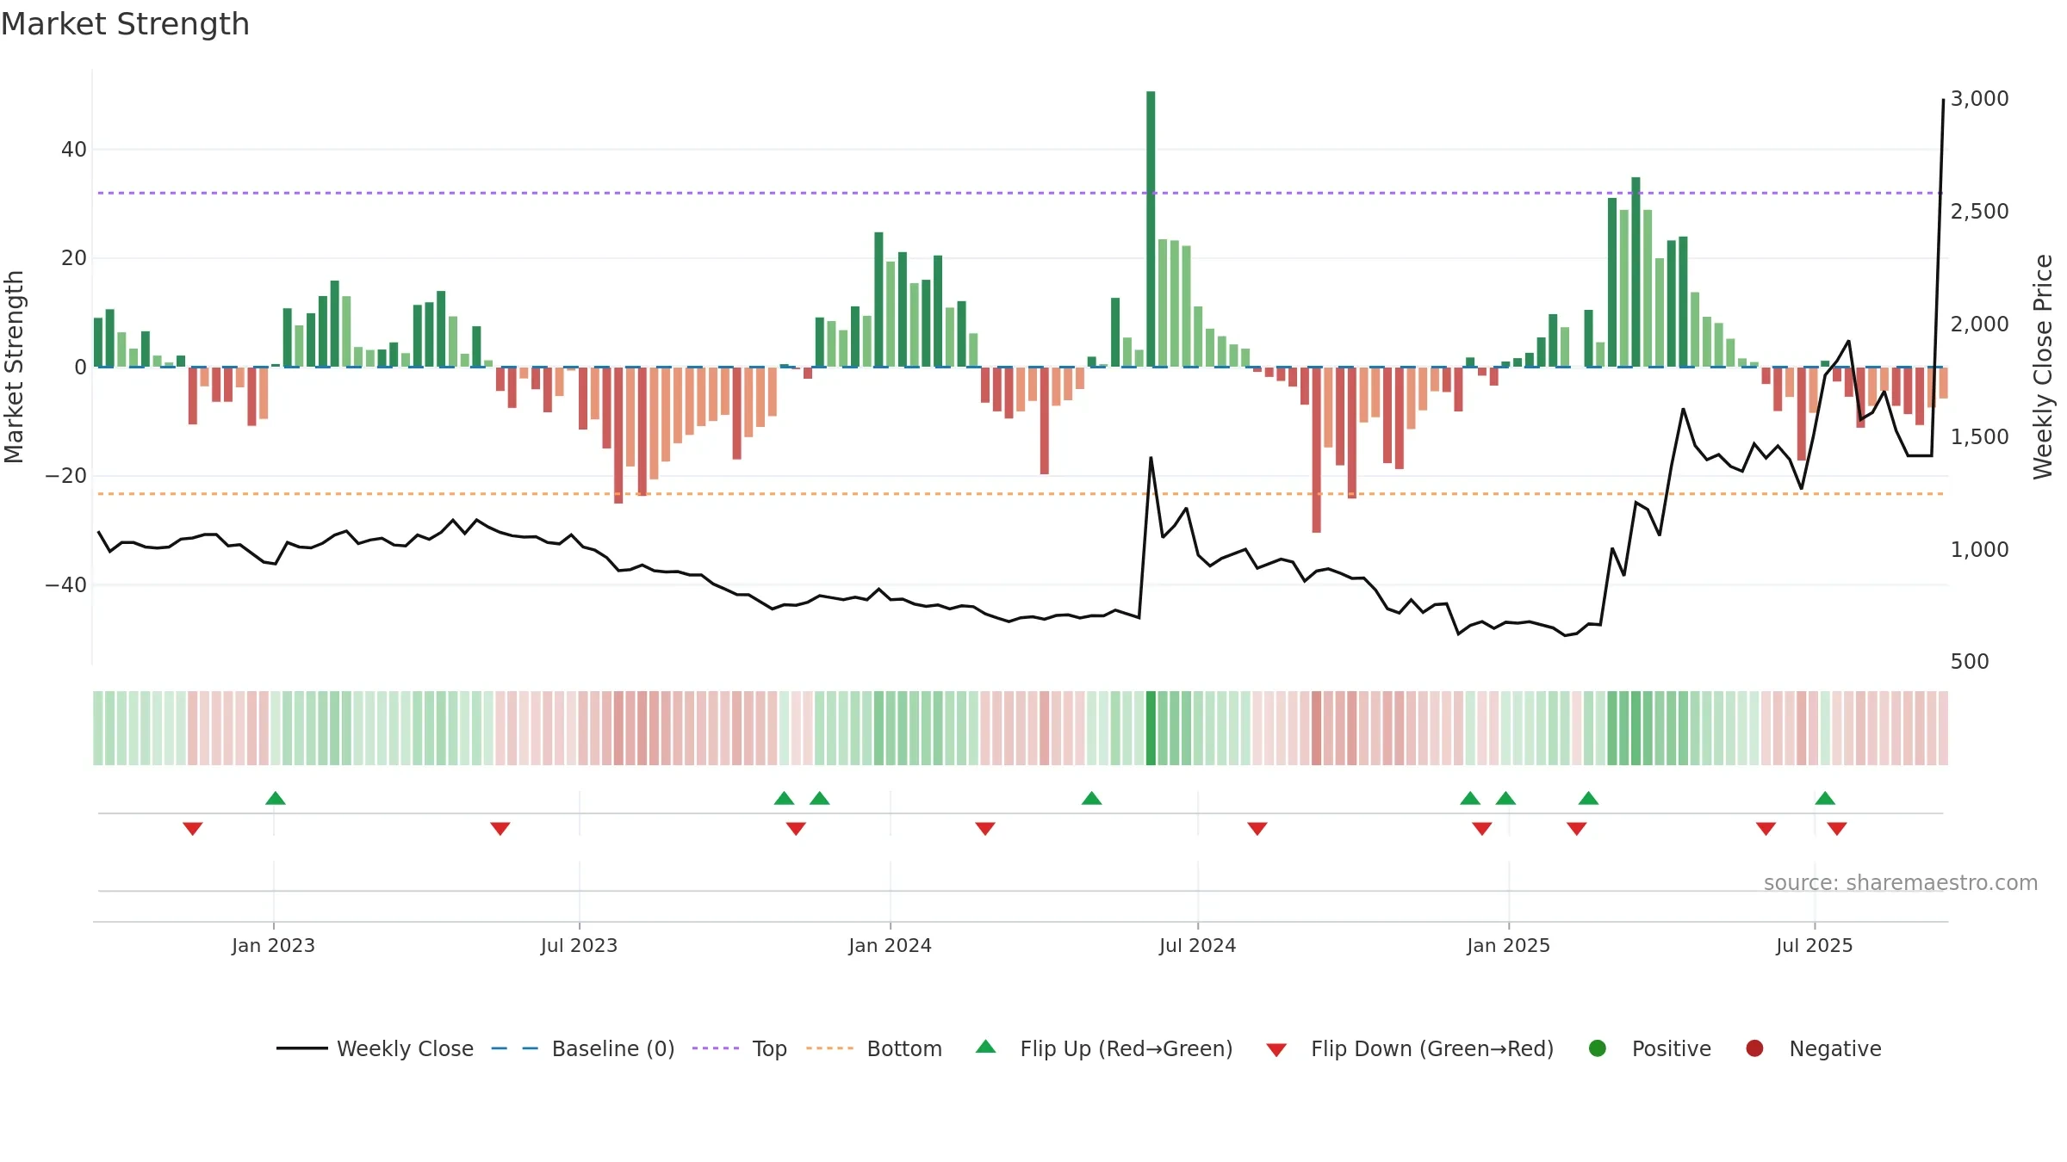Click the Weekly Close Price axis title

pos(2043,367)
